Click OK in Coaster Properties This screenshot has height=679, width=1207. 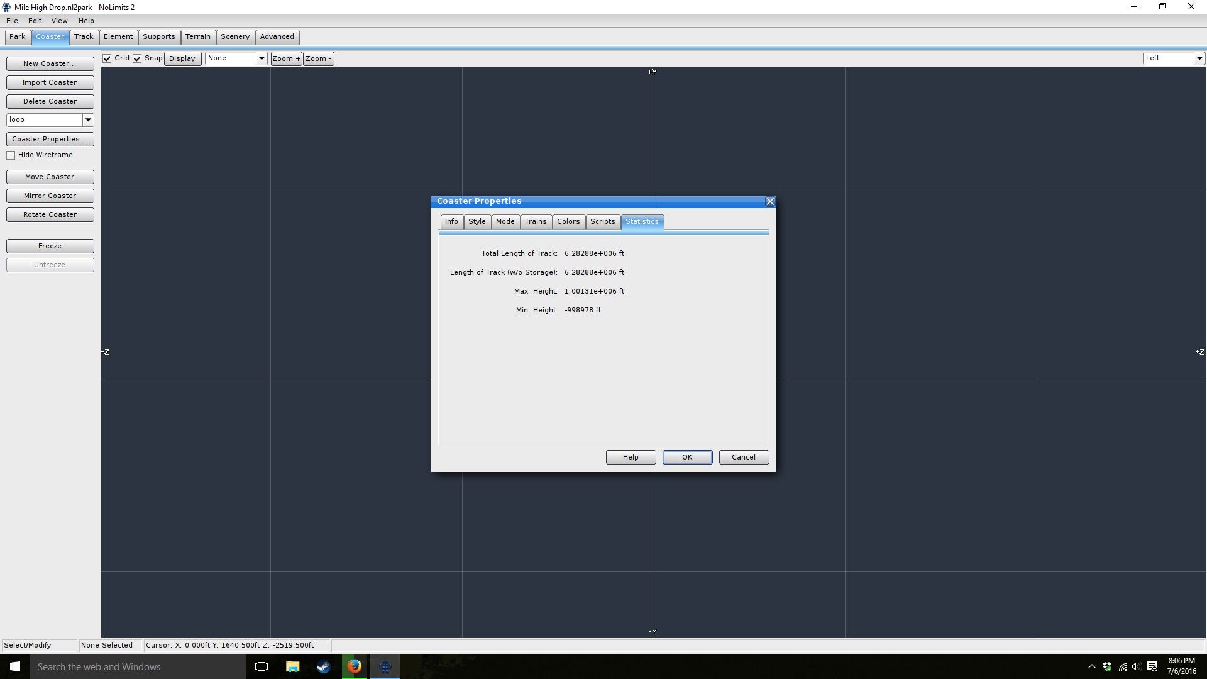(x=687, y=457)
